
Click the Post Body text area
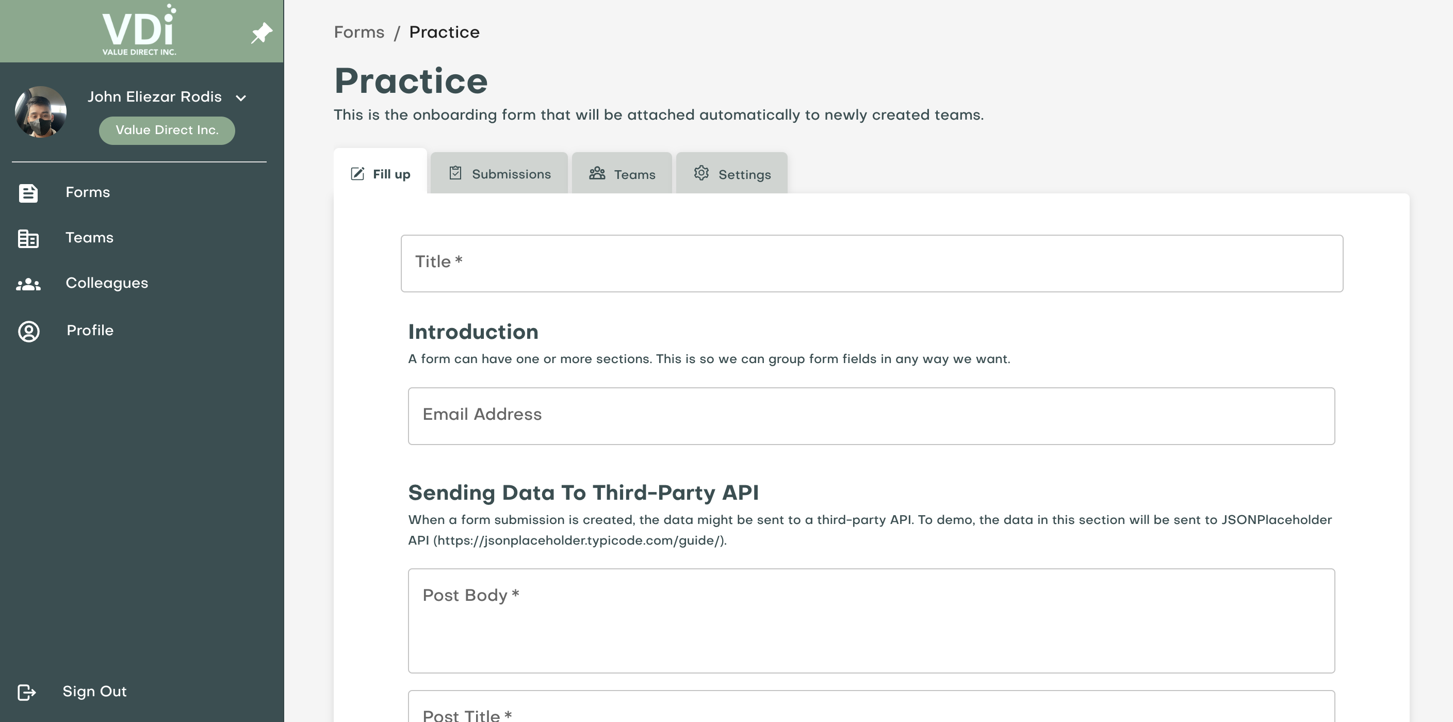871,620
